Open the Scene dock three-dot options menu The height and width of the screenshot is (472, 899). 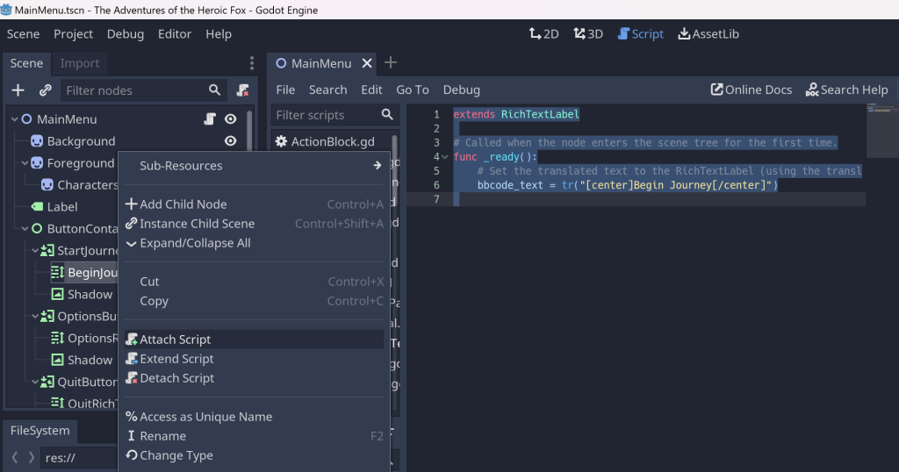pos(252,63)
